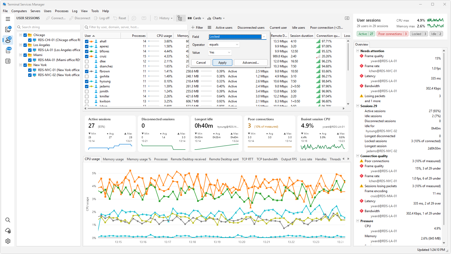Uncheck the Chicago group checkbox
451x254 pixels.
25,35
